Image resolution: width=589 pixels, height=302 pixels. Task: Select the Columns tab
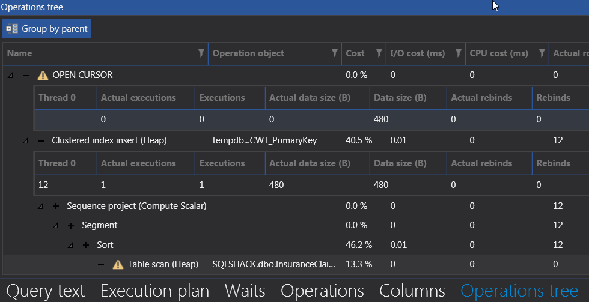(412, 291)
